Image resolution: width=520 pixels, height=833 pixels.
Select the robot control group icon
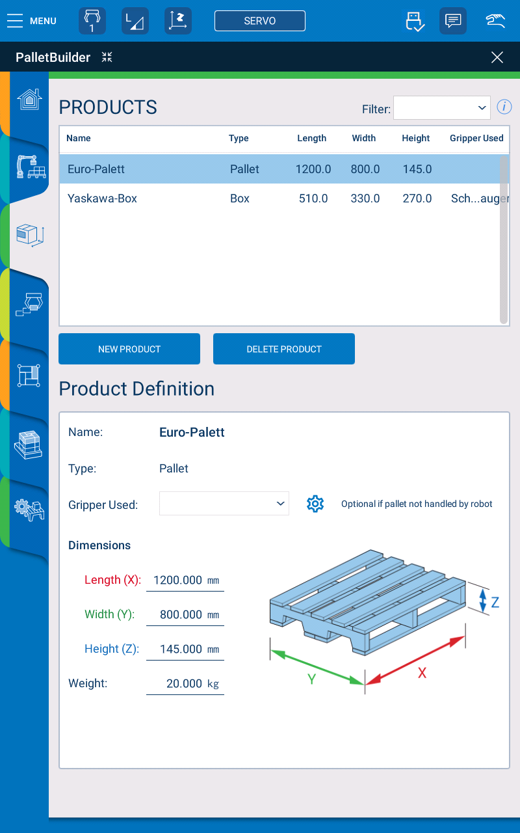(92, 21)
